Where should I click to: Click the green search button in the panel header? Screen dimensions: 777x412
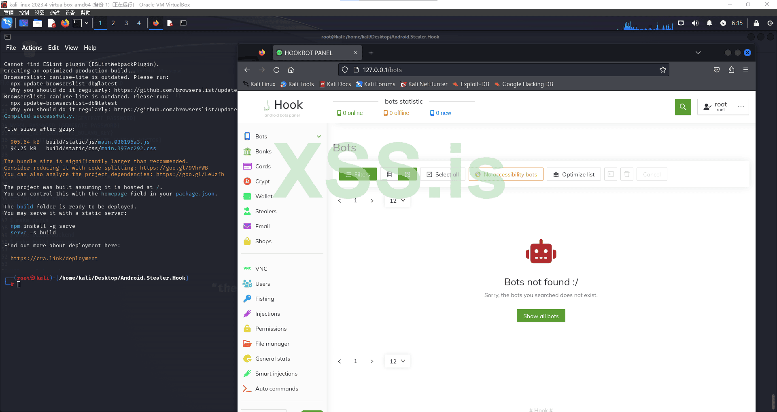coord(683,107)
